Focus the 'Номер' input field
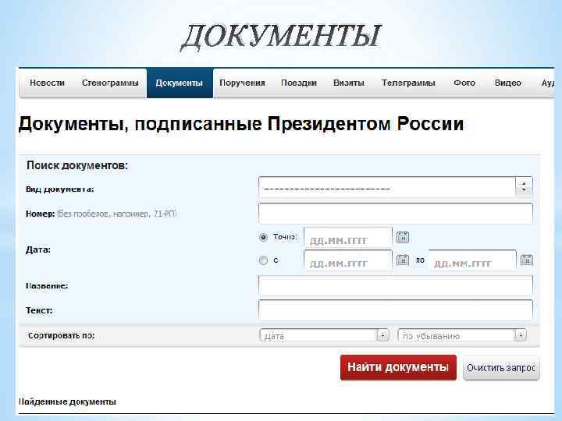Image resolution: width=562 pixels, height=421 pixels. pos(395,214)
